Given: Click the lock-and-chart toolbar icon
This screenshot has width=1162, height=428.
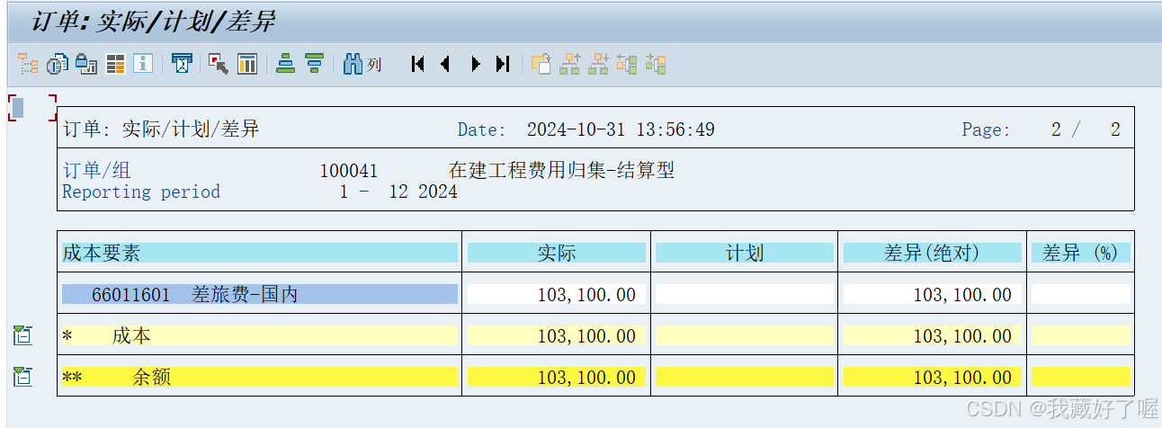Looking at the screenshot, I should [85, 64].
